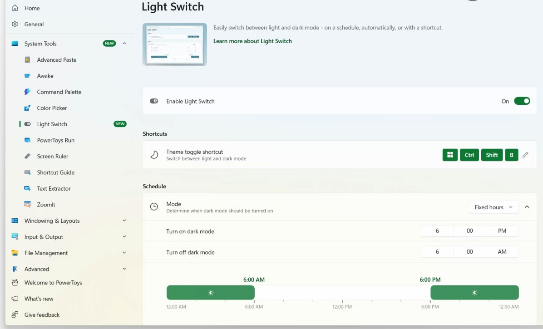The width and height of the screenshot is (543, 329).
Task: Expand the Input & Output chevron
Action: coord(124,236)
